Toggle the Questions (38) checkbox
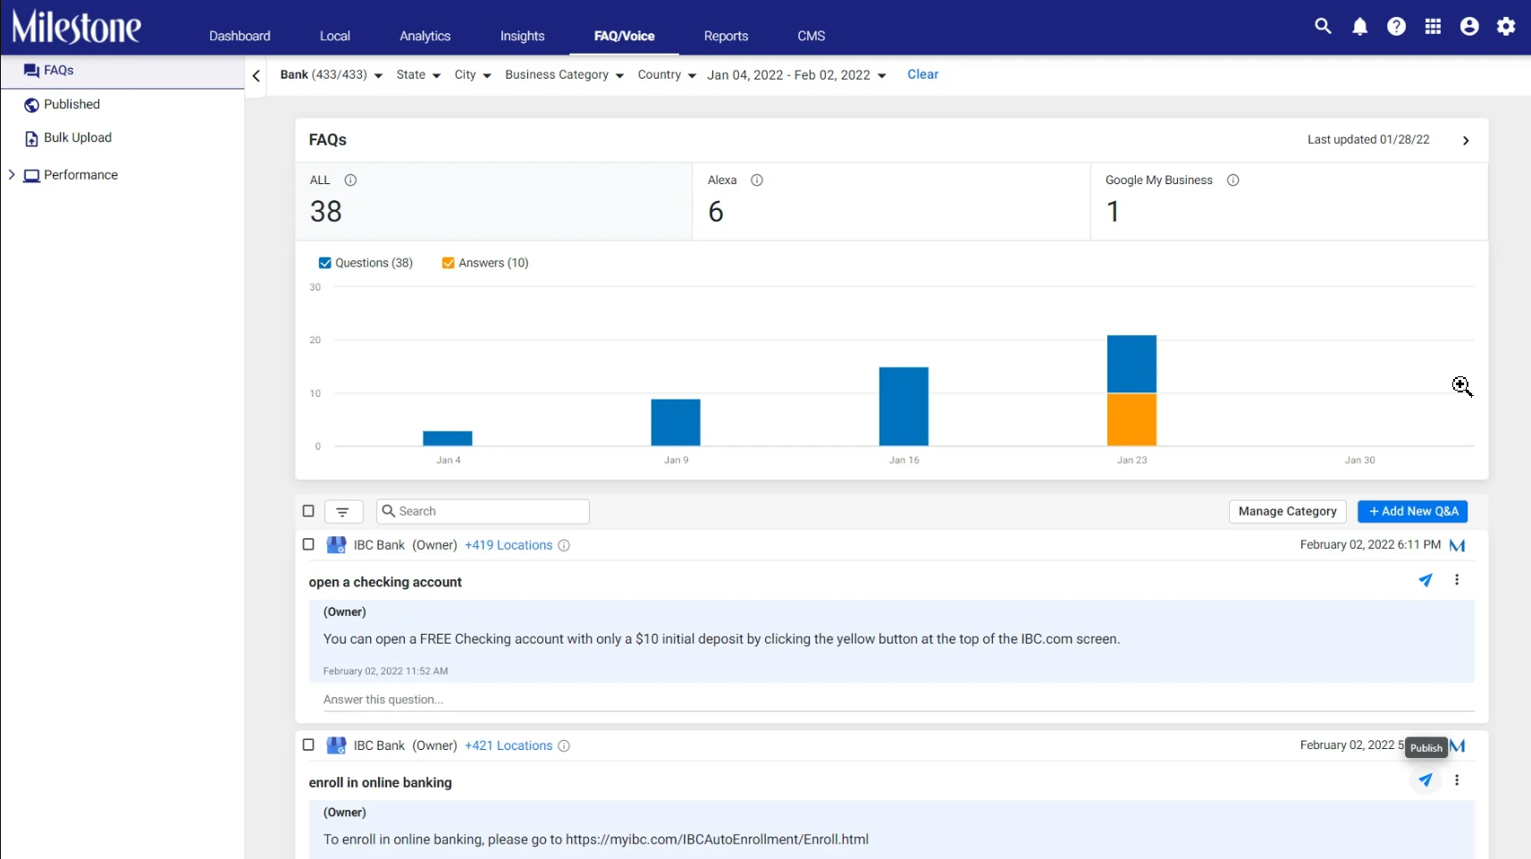The width and height of the screenshot is (1531, 859). (x=324, y=263)
